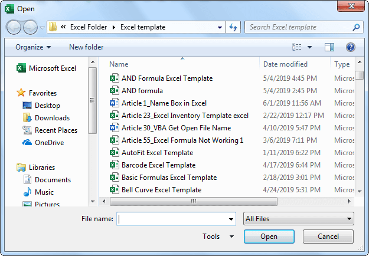Click date 5/4/2019 4:45 PM cell

pyautogui.click(x=290, y=78)
